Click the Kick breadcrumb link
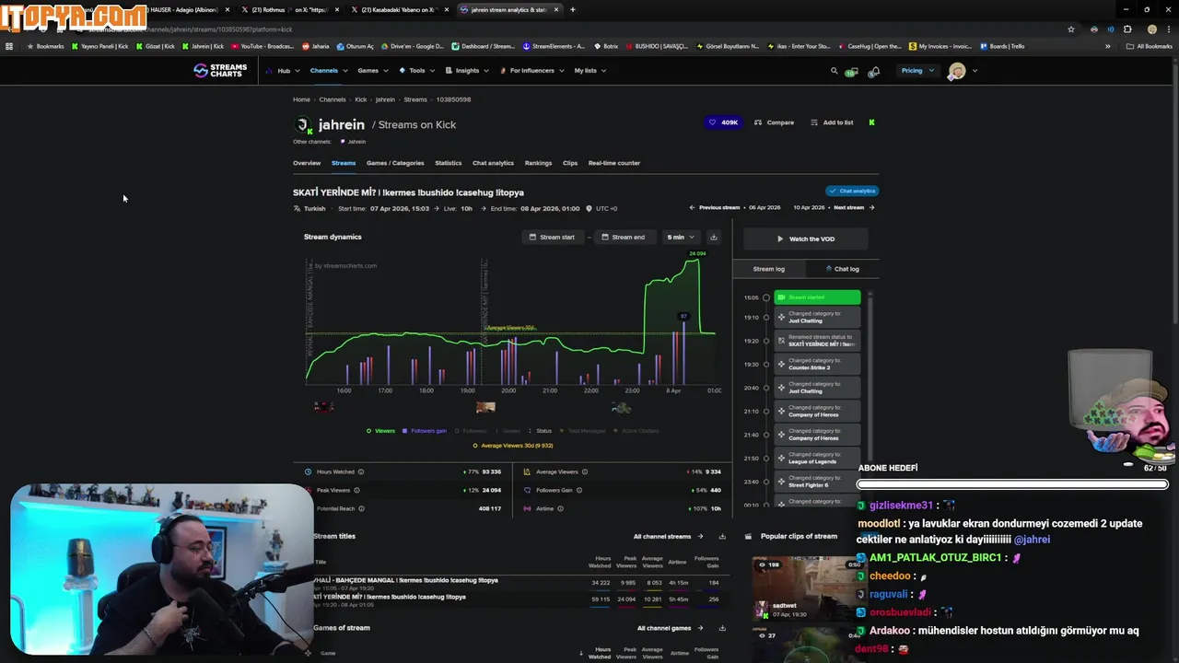Screen dimensions: 1179x663 coord(361,99)
